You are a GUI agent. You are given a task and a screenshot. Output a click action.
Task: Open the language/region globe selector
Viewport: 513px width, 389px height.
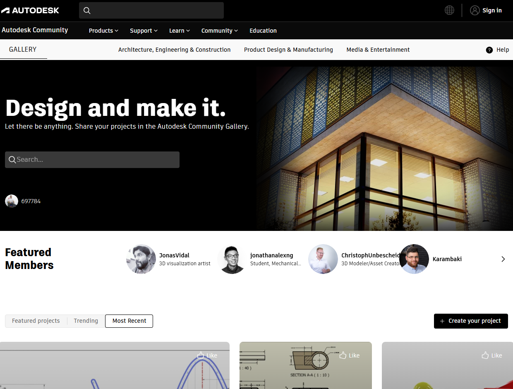pos(449,10)
